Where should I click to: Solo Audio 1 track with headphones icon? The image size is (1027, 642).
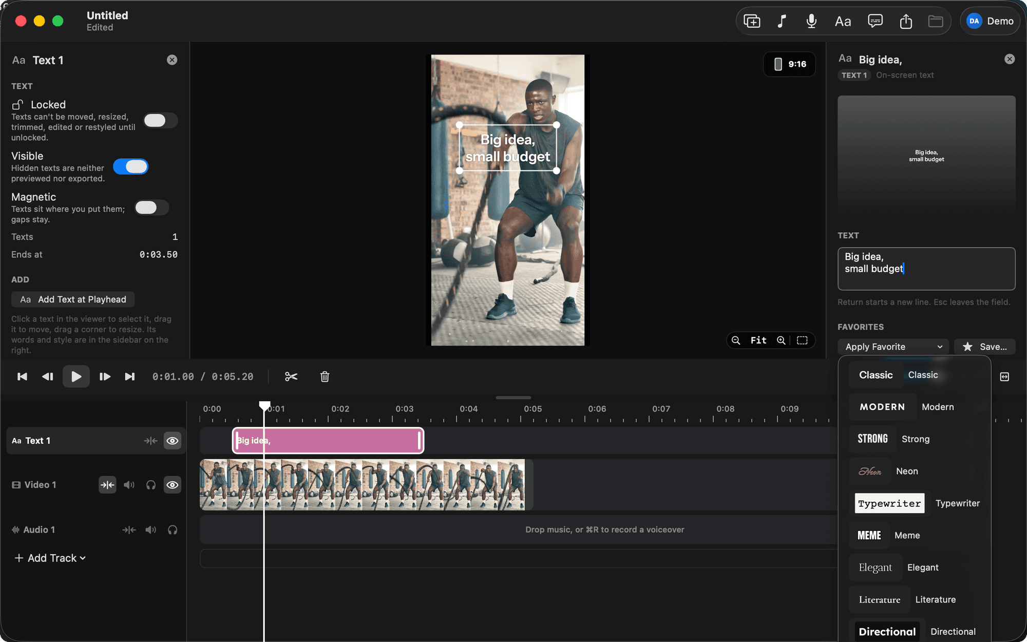(173, 530)
